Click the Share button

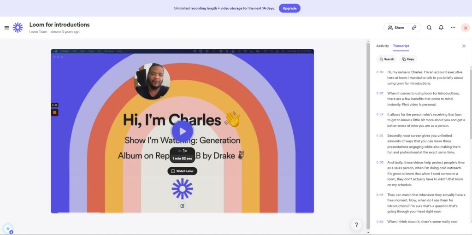(x=396, y=28)
